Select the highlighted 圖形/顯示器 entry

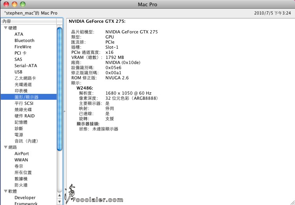coord(29,97)
